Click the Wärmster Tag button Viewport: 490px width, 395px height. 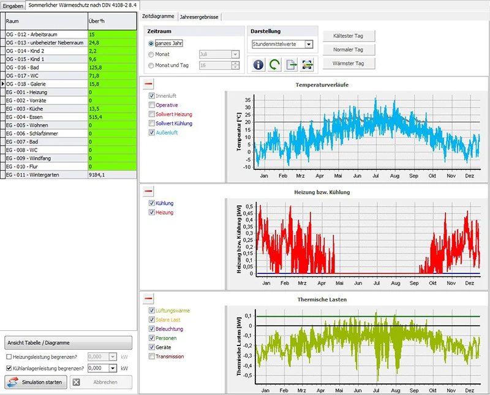348,63
